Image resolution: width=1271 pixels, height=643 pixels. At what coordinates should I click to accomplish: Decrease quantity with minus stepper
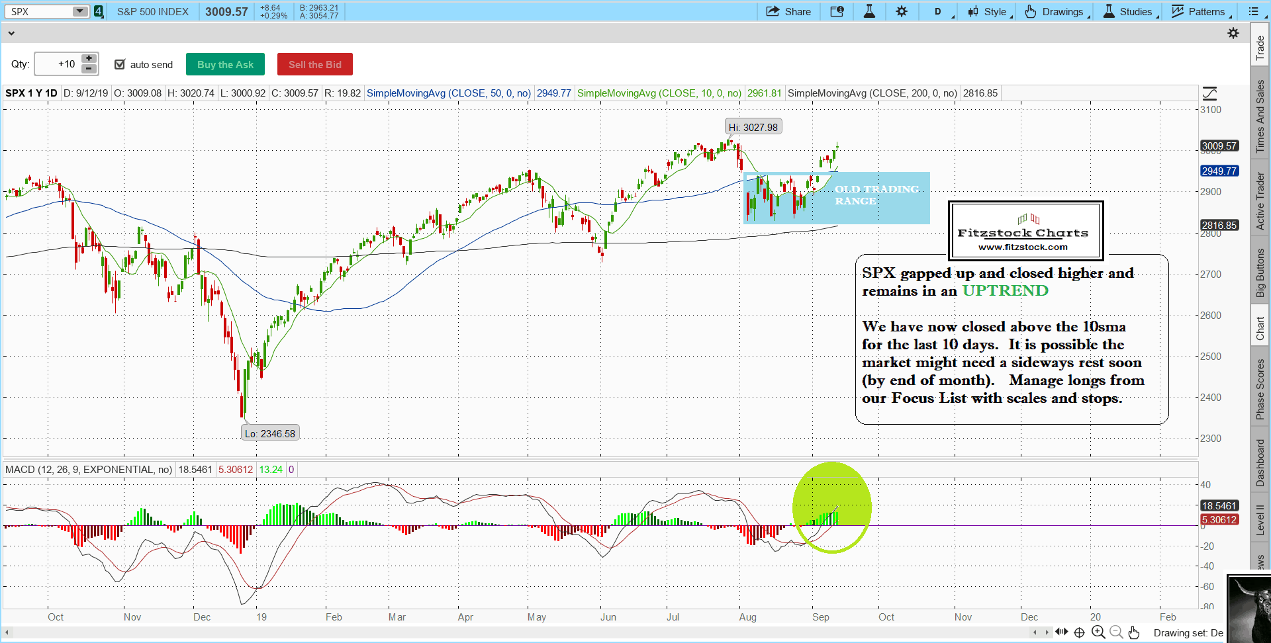pyautogui.click(x=89, y=69)
